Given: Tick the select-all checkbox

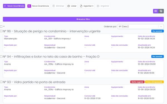Looking at the screenshot, I should (x=1, y=27).
